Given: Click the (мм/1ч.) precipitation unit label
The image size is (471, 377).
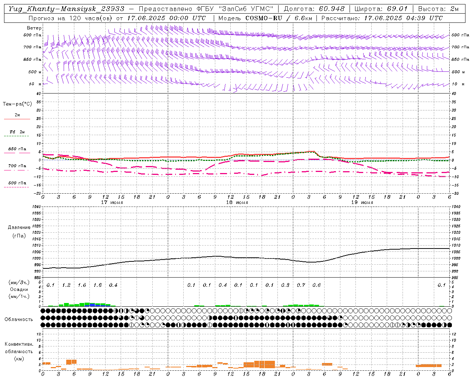Looking at the screenshot, I should pos(19,296).
